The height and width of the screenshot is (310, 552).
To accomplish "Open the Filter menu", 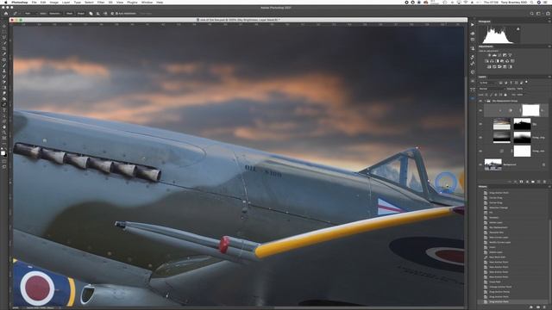I will [x=101, y=2].
